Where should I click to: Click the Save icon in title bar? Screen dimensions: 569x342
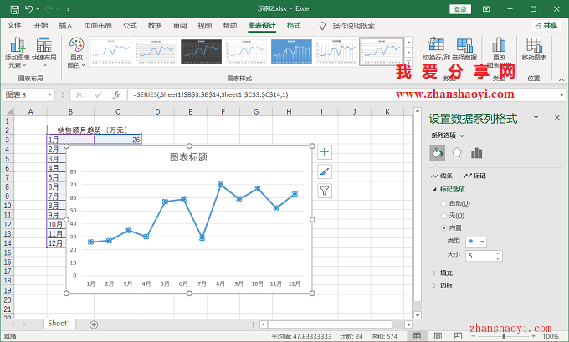click(x=14, y=9)
